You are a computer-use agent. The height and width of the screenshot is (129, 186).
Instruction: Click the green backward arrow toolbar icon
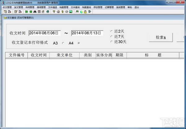coord(31,12)
